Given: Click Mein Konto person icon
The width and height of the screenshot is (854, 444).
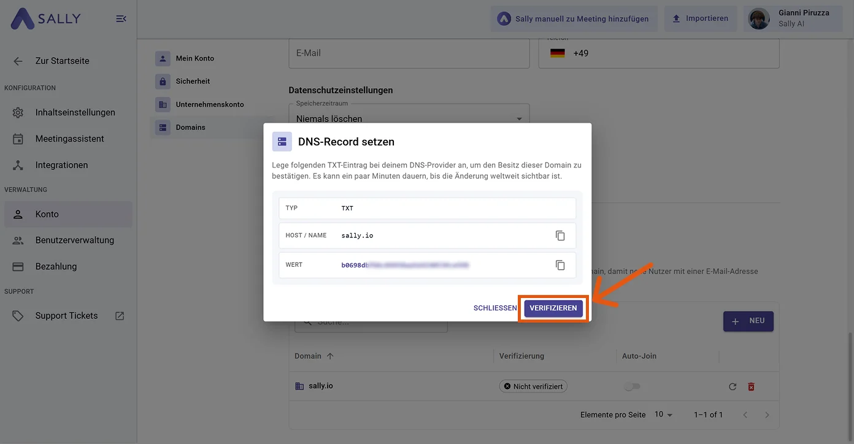Looking at the screenshot, I should click(163, 58).
